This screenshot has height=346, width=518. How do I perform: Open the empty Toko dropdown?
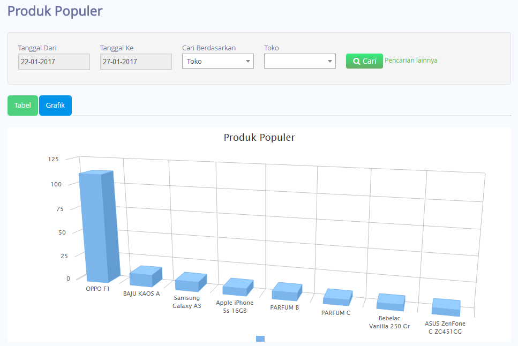pyautogui.click(x=300, y=61)
